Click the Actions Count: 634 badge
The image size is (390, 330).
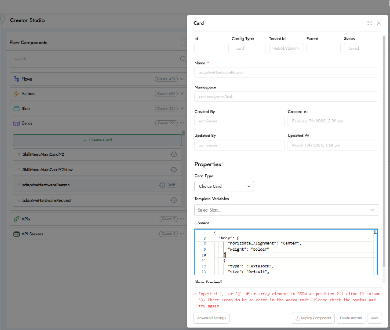point(166,93)
